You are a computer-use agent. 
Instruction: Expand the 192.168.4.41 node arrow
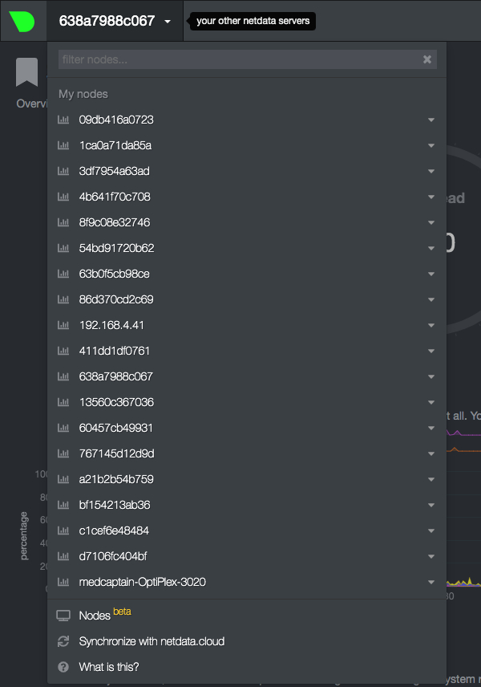pyautogui.click(x=431, y=326)
